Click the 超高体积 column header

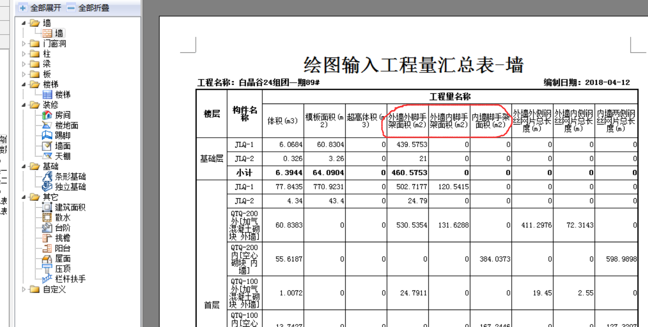(x=366, y=121)
